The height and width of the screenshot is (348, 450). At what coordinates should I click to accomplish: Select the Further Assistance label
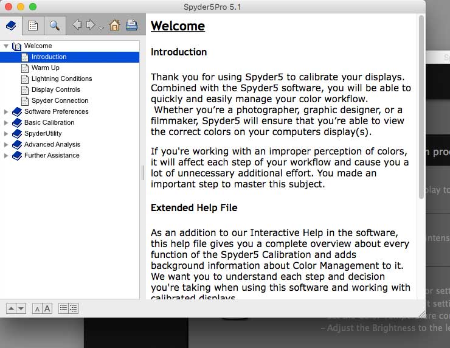52,155
